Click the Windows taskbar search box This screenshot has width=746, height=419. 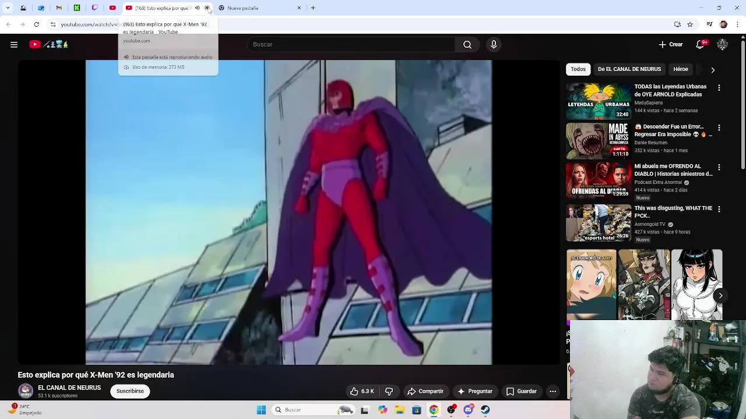pos(314,410)
